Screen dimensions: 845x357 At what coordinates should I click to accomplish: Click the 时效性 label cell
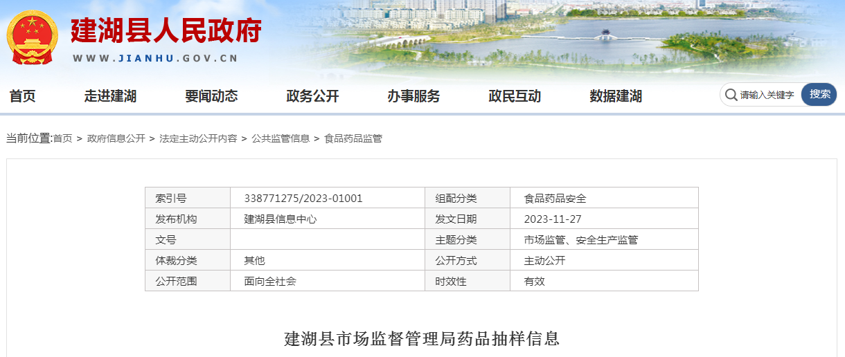click(x=468, y=281)
